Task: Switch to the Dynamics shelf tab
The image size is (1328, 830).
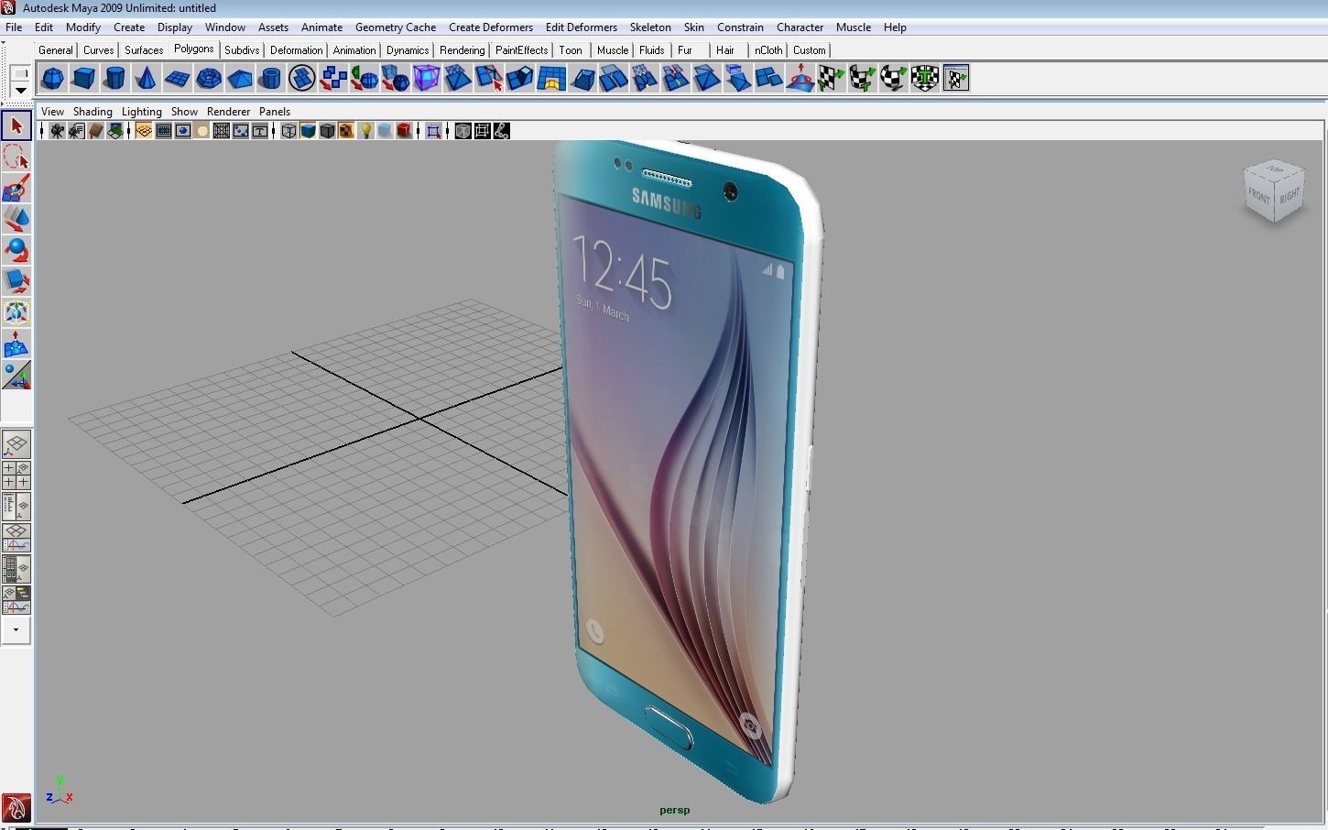Action: point(407,50)
